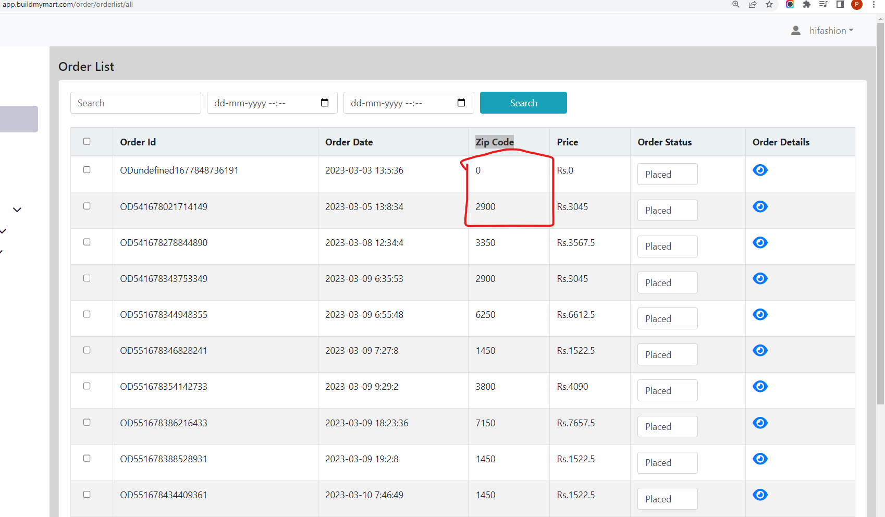This screenshot has width=885, height=517.
Task: View details of order OD541678278844890
Action: click(x=760, y=242)
